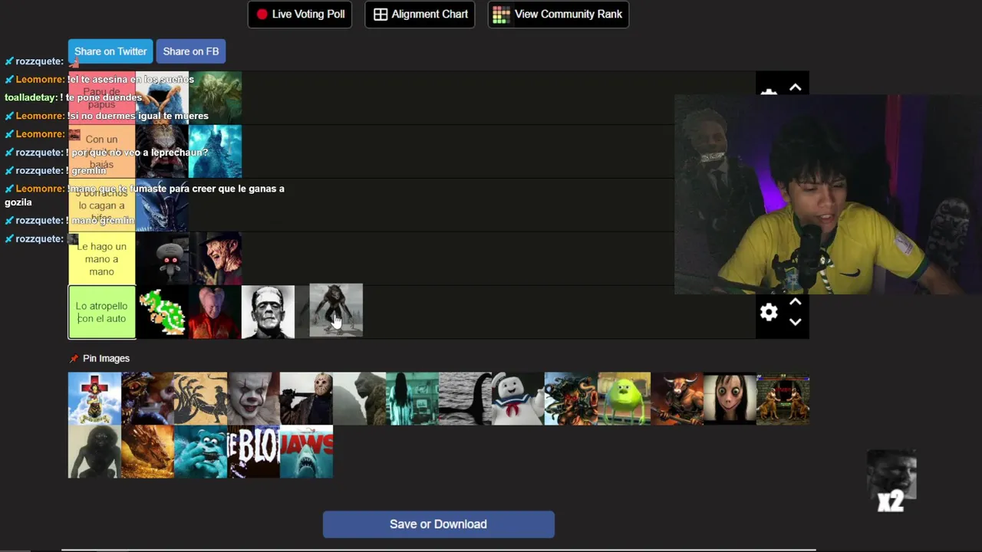Click the pin icon beside Pin Images
The height and width of the screenshot is (552, 982).
coord(74,358)
